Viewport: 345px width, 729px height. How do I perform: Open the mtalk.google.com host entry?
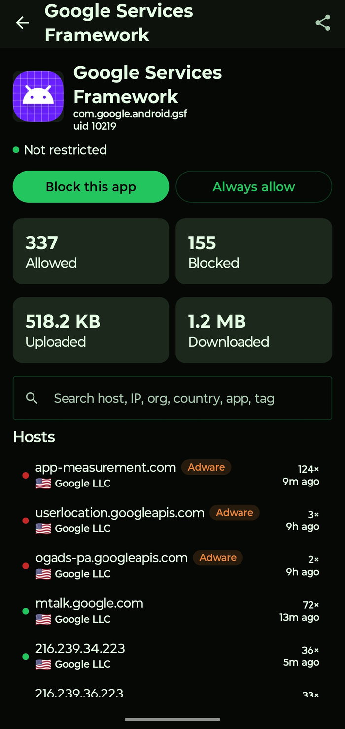172,611
